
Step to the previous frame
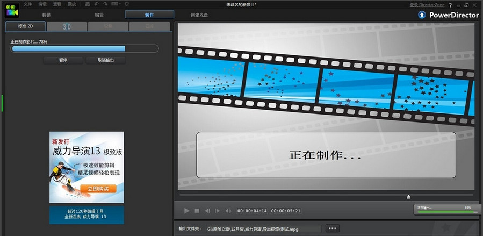point(207,211)
